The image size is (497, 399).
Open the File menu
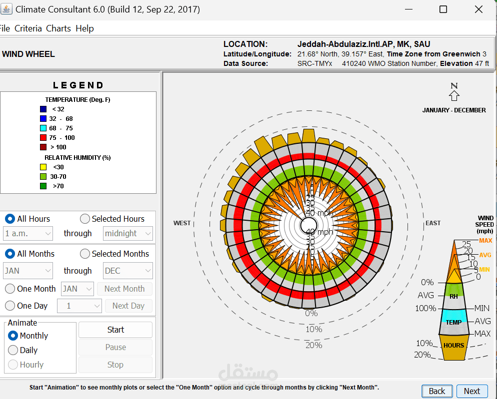pyautogui.click(x=4, y=28)
